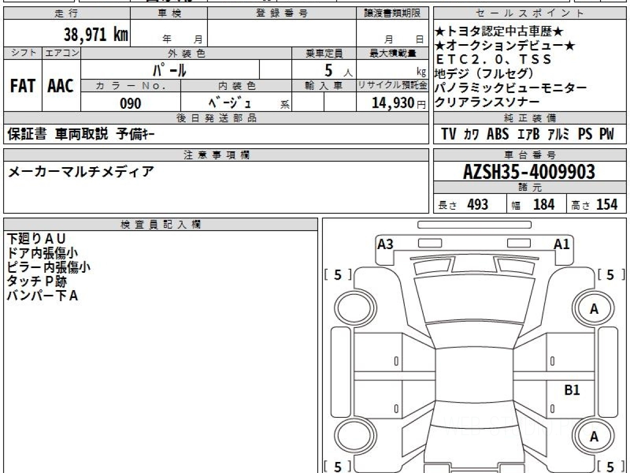Select the recycle deposit 14,930 yen

[393, 103]
